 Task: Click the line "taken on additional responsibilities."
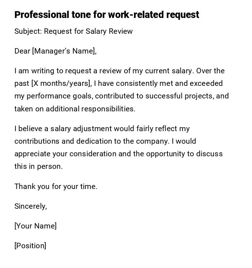point(75,109)
